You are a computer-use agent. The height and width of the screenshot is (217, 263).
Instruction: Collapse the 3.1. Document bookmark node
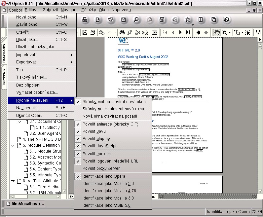pyautogui.click(x=19, y=122)
